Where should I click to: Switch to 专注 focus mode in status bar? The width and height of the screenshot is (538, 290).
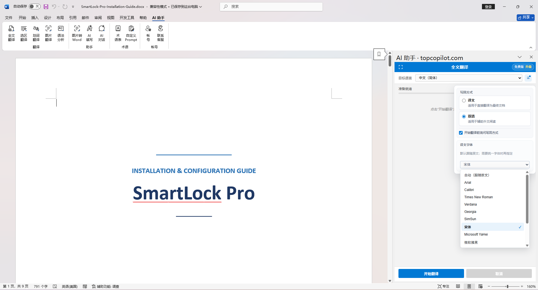click(443, 286)
